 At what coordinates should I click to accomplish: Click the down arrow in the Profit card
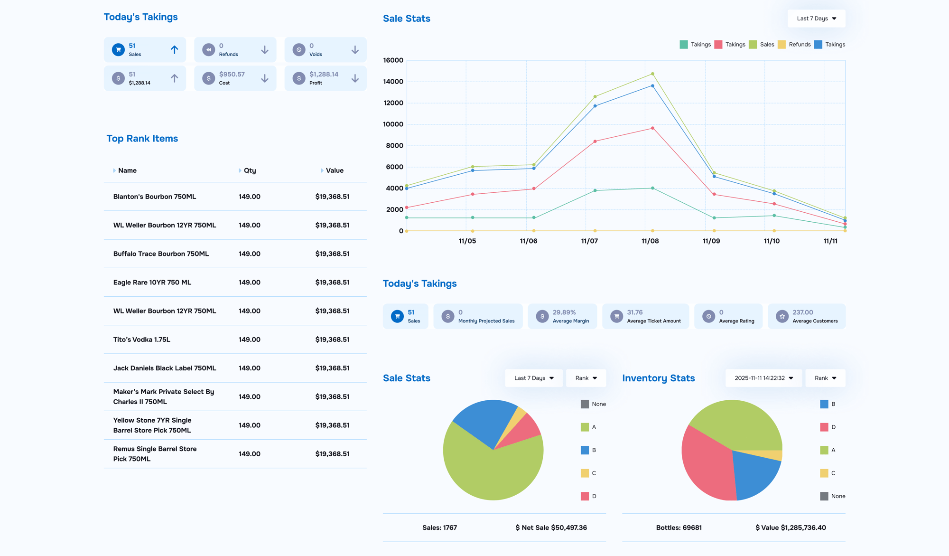tap(354, 78)
